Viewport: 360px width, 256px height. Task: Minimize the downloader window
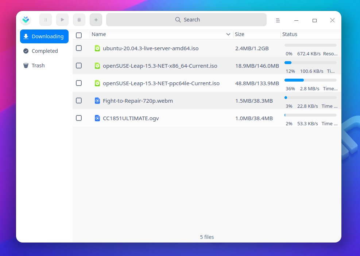(297, 20)
